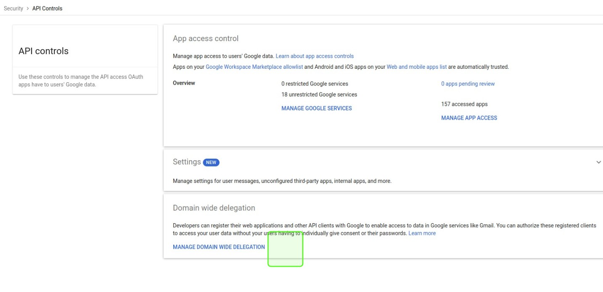Click Learn more under Domain wide delegation
603x292 pixels.
tap(422, 233)
